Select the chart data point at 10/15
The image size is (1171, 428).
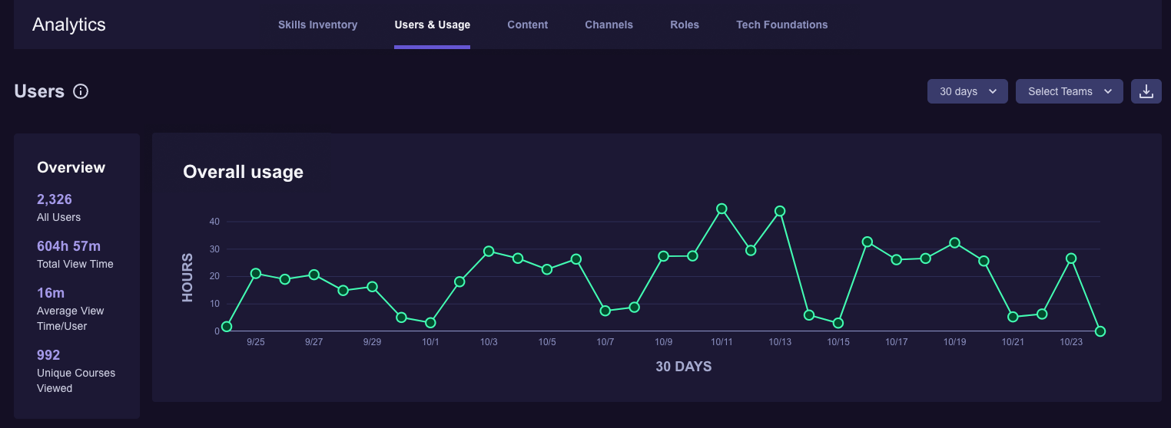[x=838, y=323]
